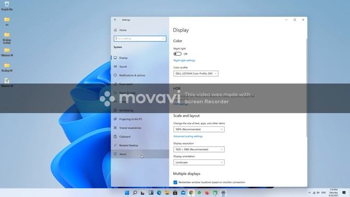This screenshot has height=197, width=350.
Task: Open Task View from the taskbar
Action: [x=143, y=193]
